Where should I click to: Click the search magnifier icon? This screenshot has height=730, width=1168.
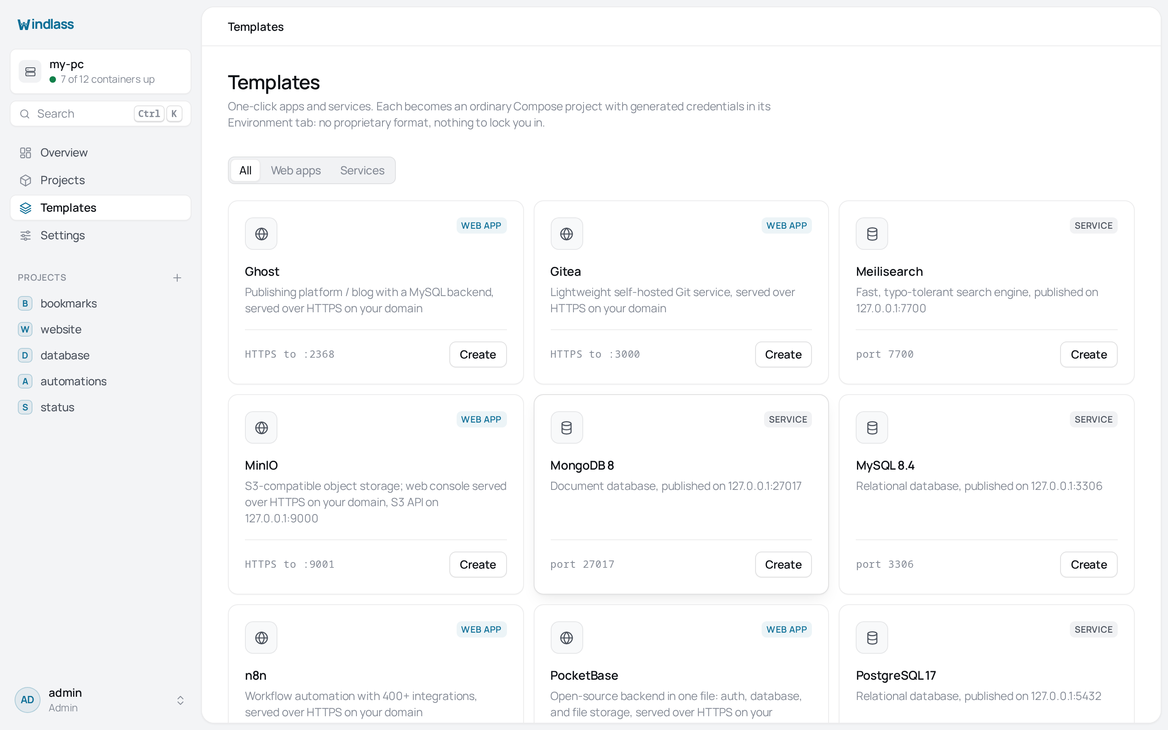coord(25,114)
